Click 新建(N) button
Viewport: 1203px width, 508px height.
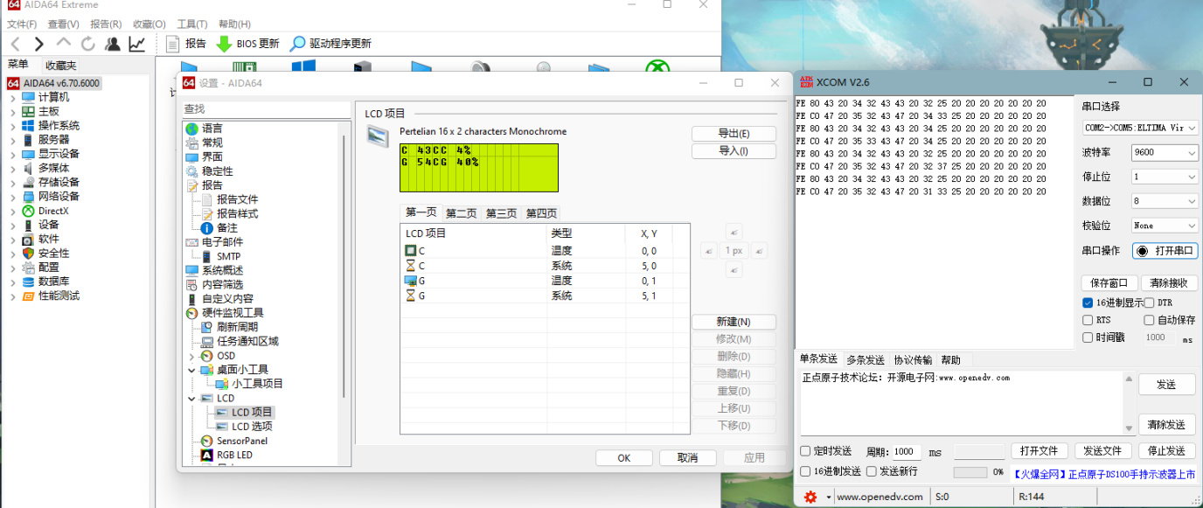(734, 322)
